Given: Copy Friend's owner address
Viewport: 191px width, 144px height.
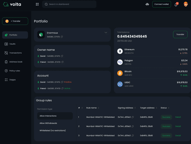Looking at the screenshot, I should coord(62,62).
